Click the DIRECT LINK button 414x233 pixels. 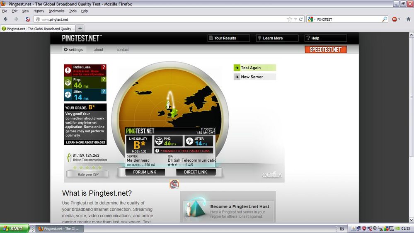pos(196,172)
